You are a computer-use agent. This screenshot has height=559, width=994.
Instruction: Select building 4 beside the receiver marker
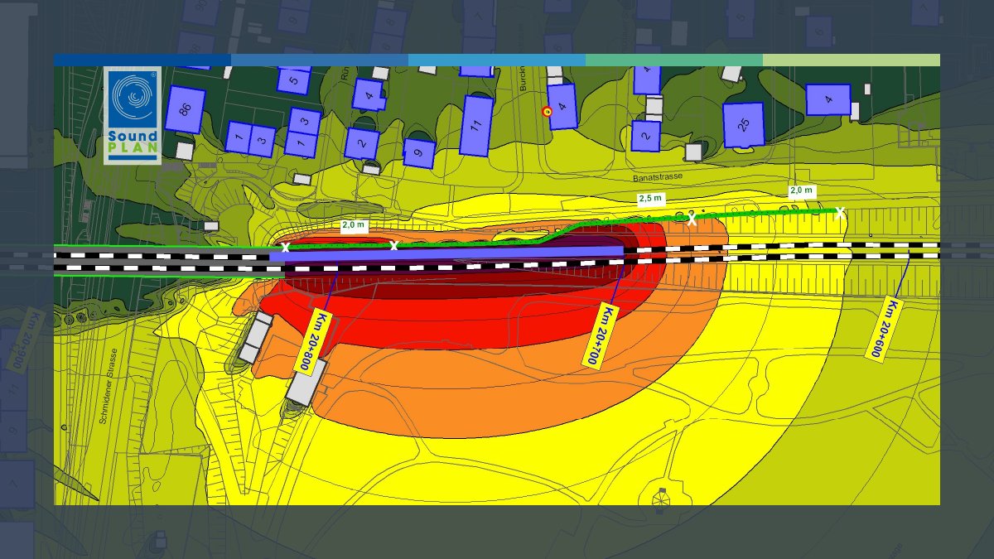tap(562, 106)
